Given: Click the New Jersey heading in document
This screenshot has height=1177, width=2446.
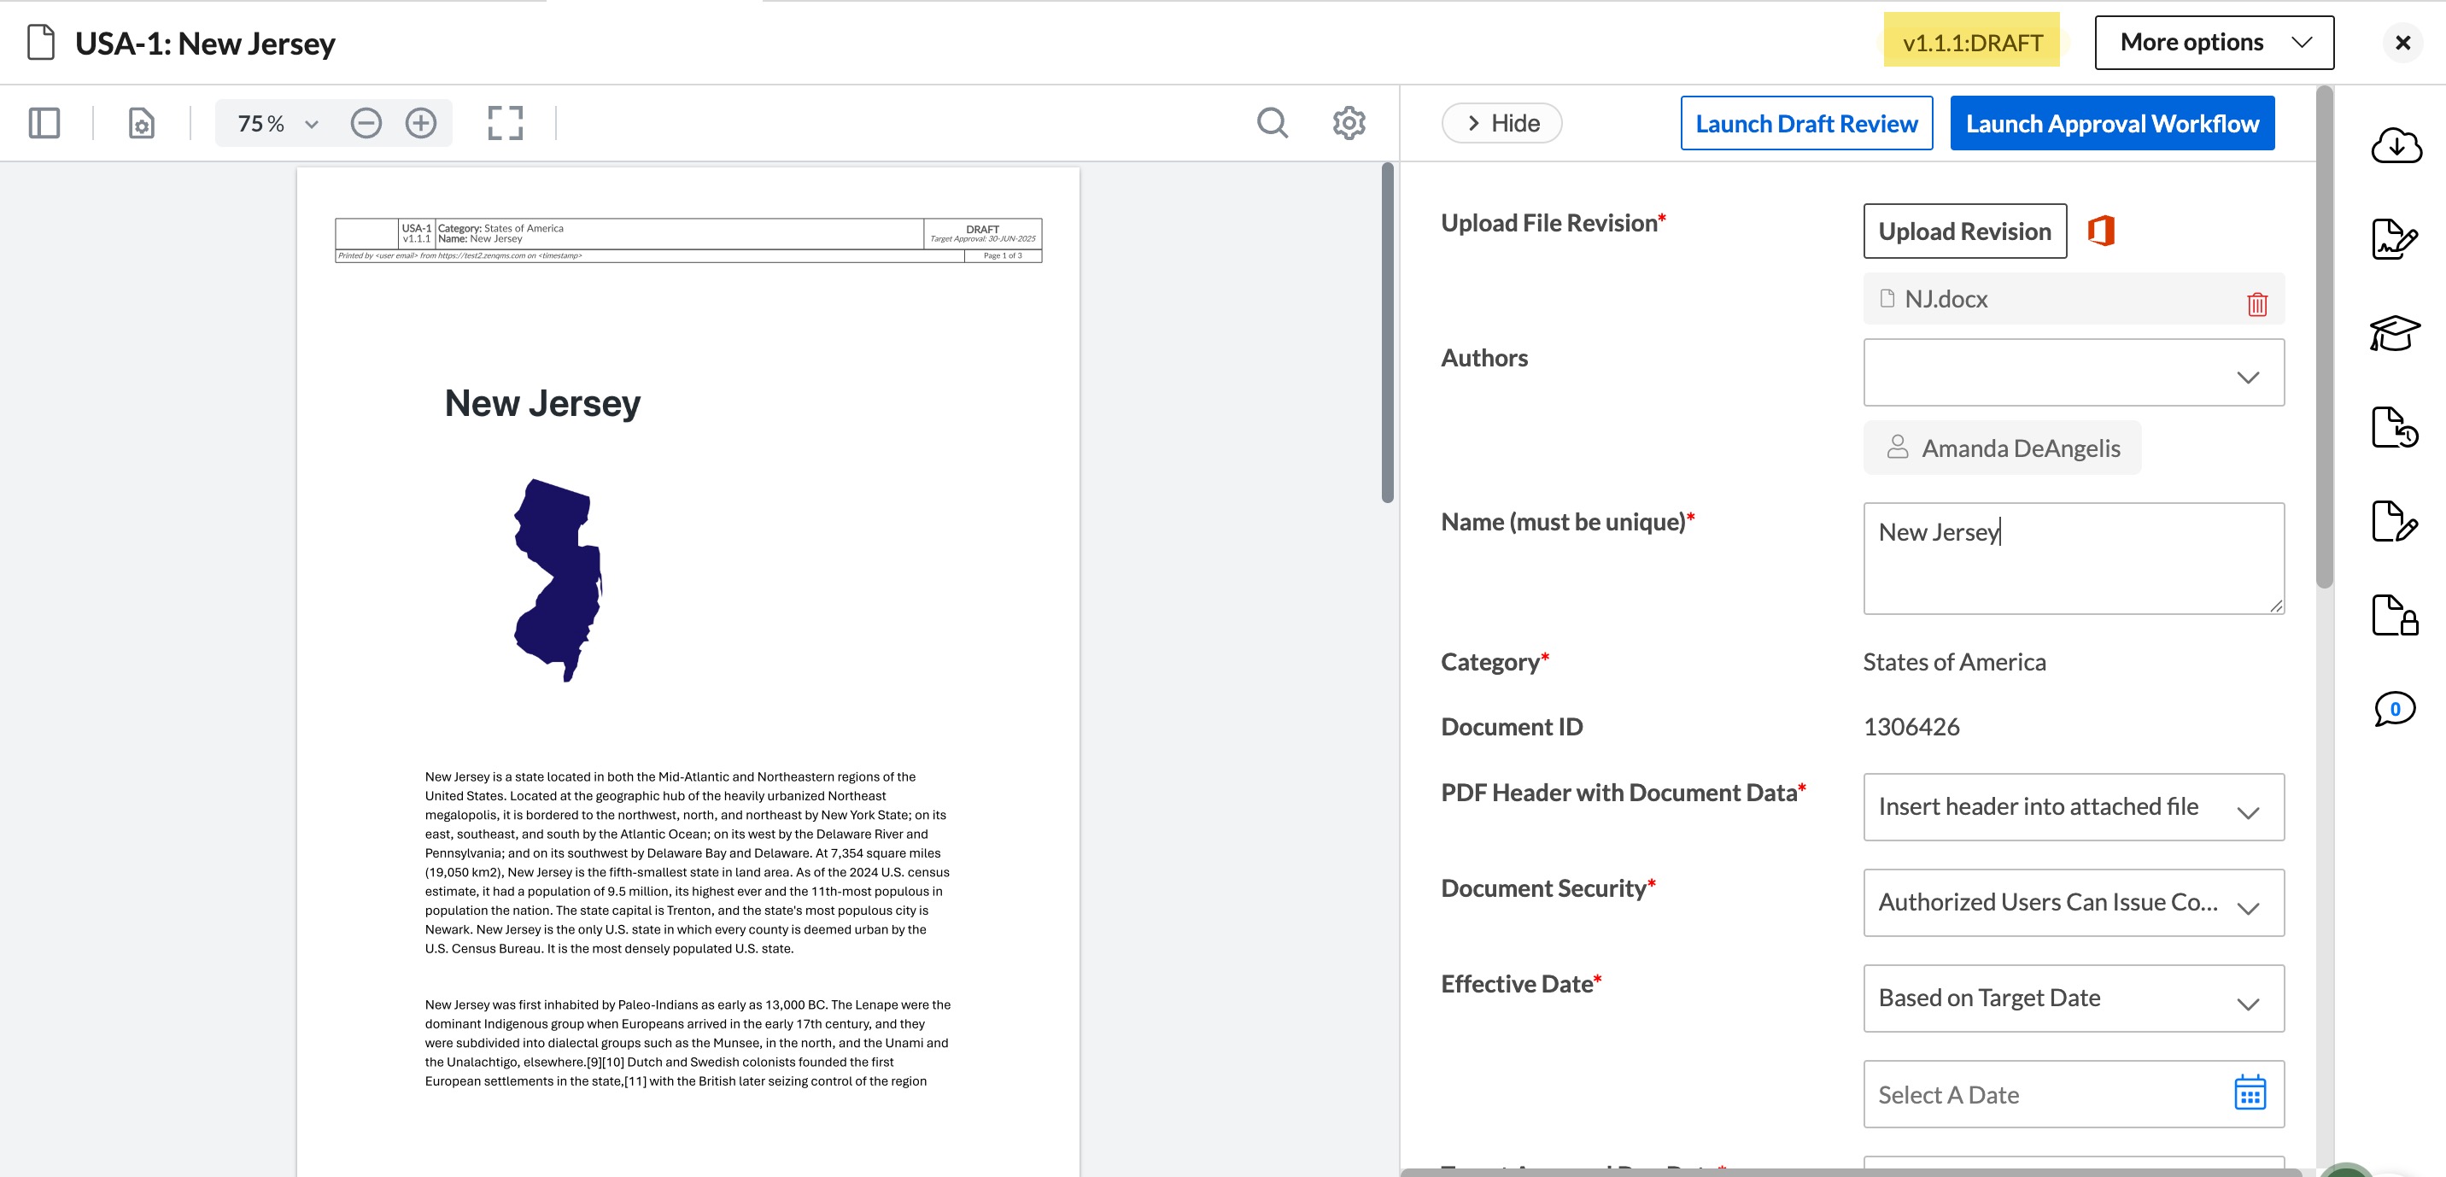Looking at the screenshot, I should coord(542,404).
